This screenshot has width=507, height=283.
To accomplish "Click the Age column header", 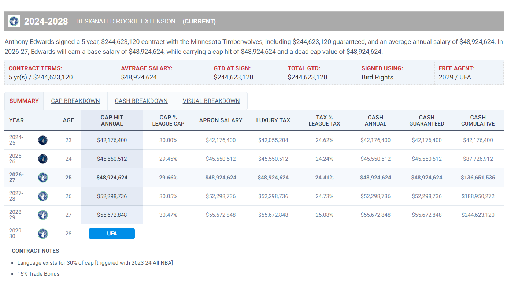I will [69, 120].
